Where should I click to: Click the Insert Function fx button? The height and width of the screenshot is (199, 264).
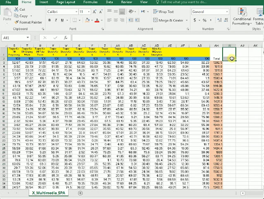66,38
